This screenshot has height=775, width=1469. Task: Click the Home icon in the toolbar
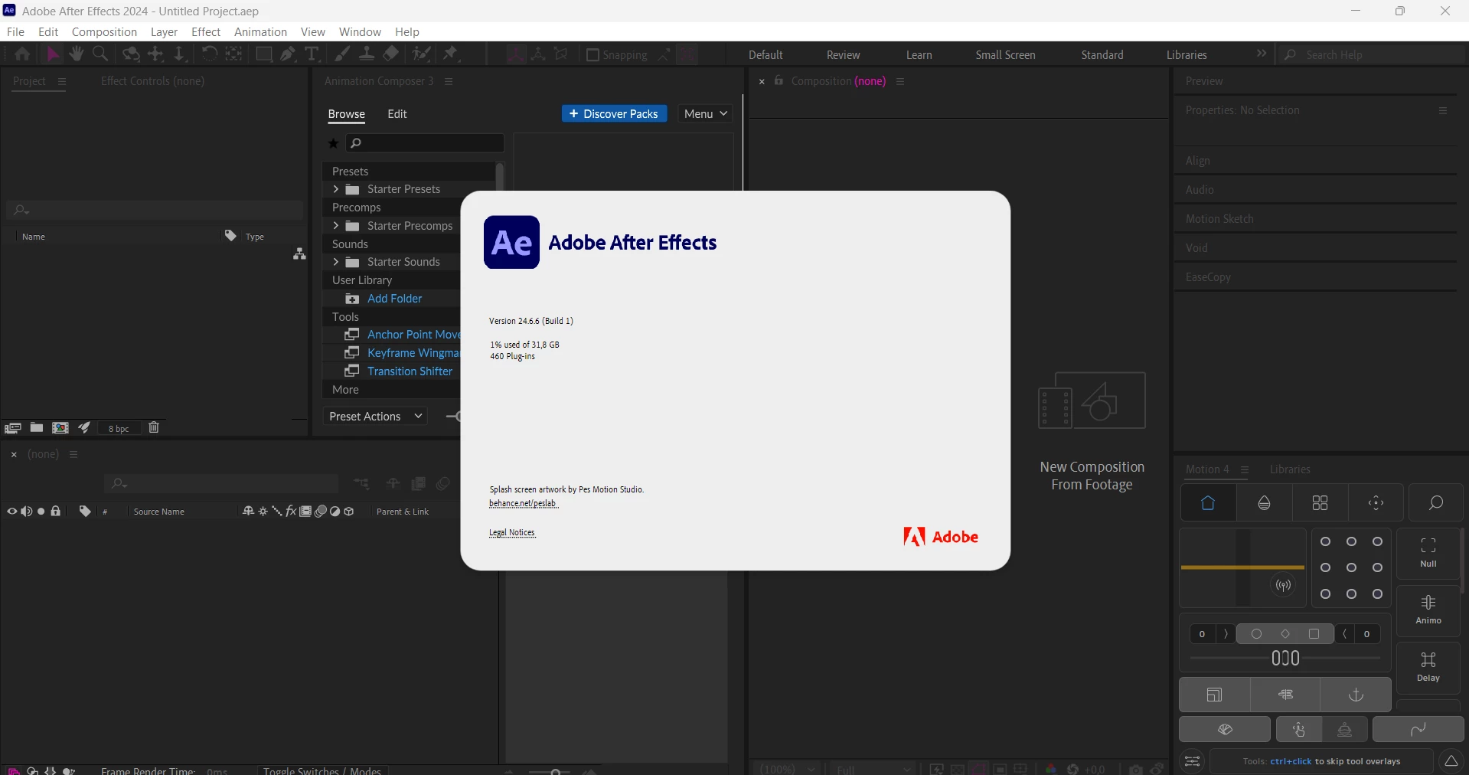(x=22, y=54)
